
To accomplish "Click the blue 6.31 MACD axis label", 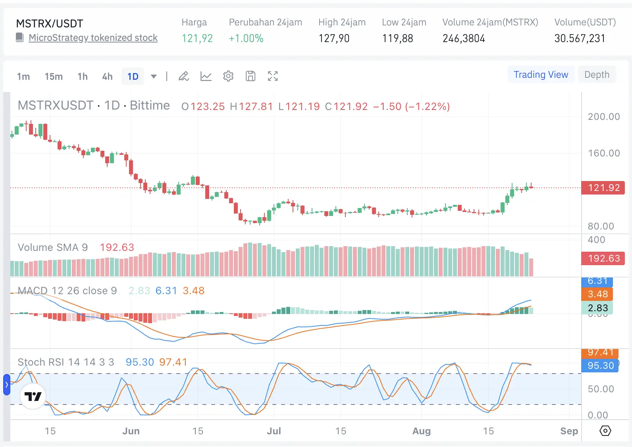I will [597, 281].
